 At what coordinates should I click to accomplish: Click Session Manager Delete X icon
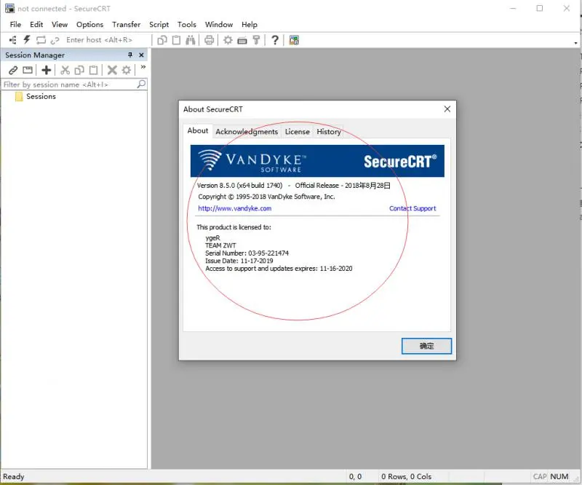[x=112, y=70]
